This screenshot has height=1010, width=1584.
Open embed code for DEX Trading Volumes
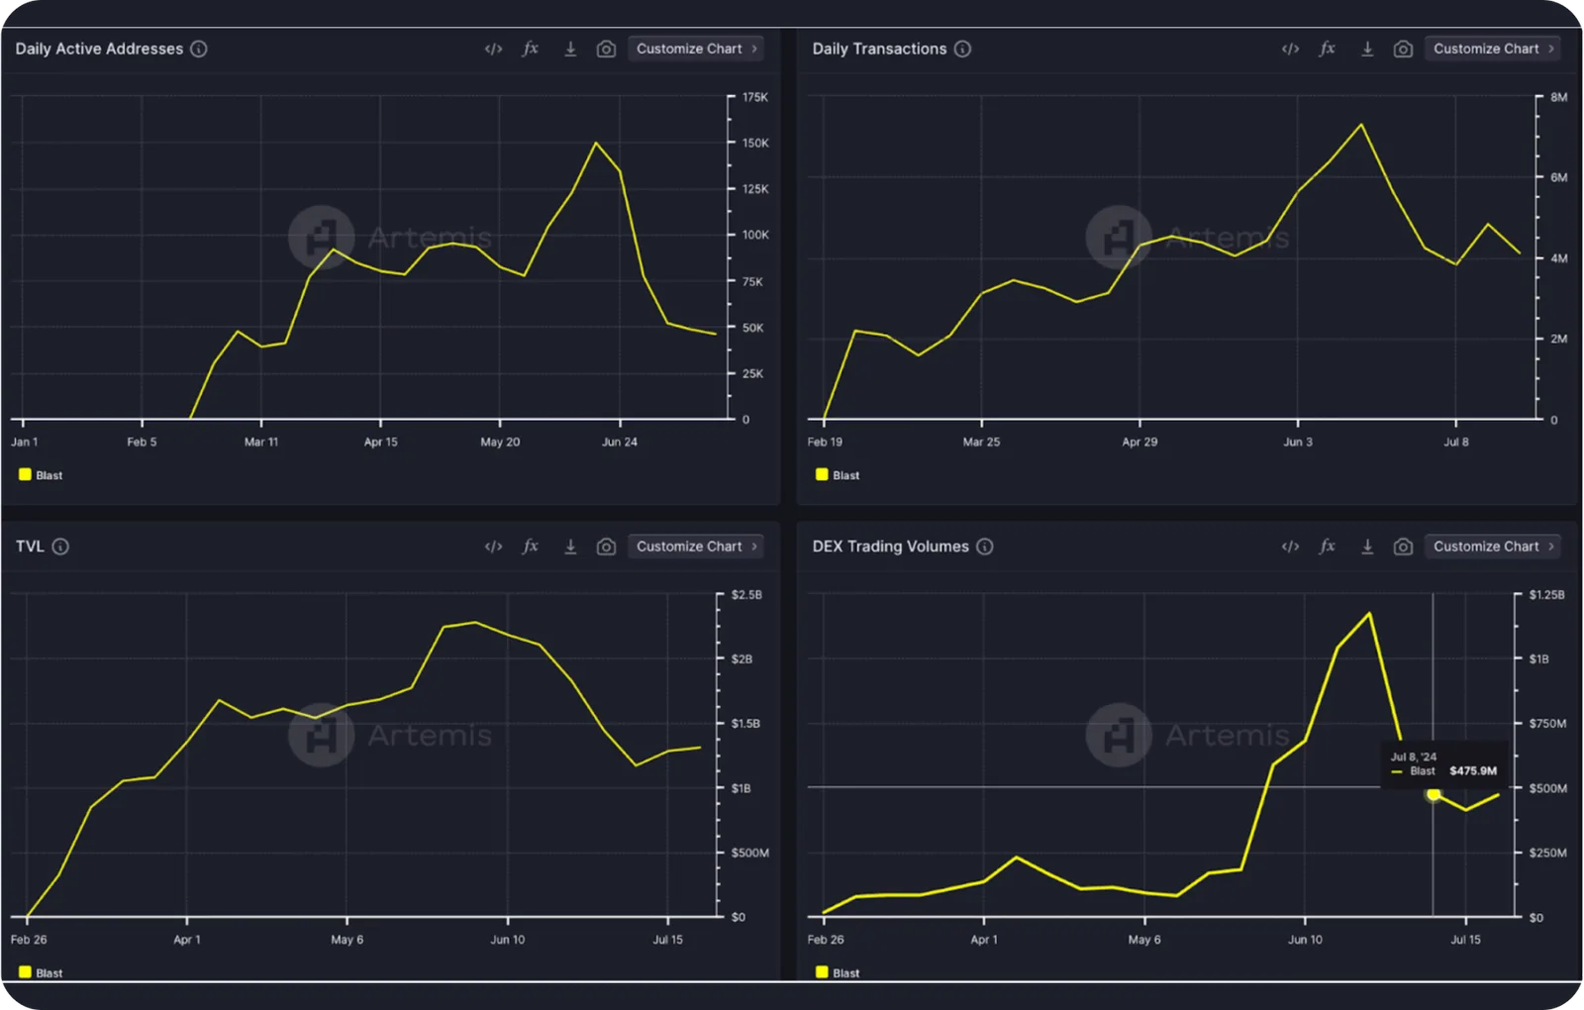click(1290, 547)
